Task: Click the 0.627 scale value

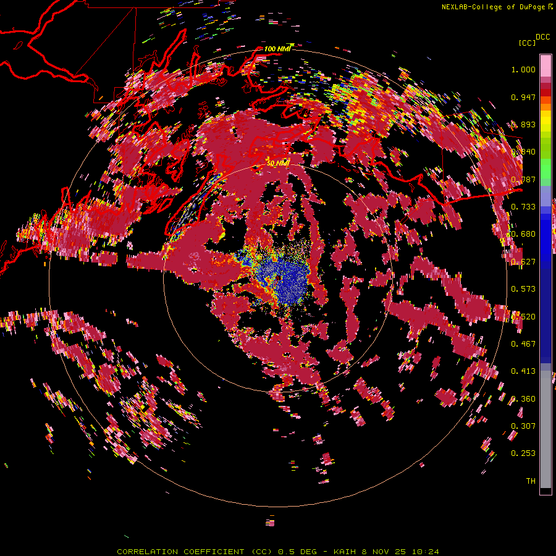Action: click(x=523, y=262)
